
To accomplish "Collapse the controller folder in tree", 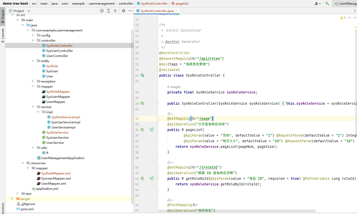I will click(33, 40).
